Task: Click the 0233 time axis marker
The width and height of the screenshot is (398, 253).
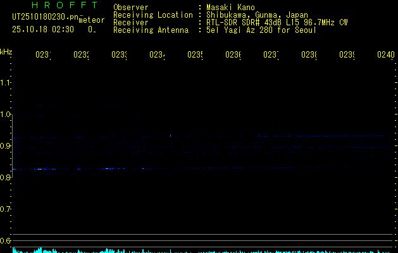Action: (119, 55)
